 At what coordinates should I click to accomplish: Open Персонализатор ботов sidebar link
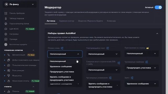click(x=19, y=24)
